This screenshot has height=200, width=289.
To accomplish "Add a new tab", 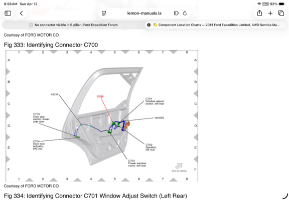I will tap(270, 13).
